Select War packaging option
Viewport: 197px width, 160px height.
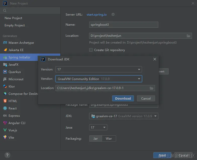(109, 138)
